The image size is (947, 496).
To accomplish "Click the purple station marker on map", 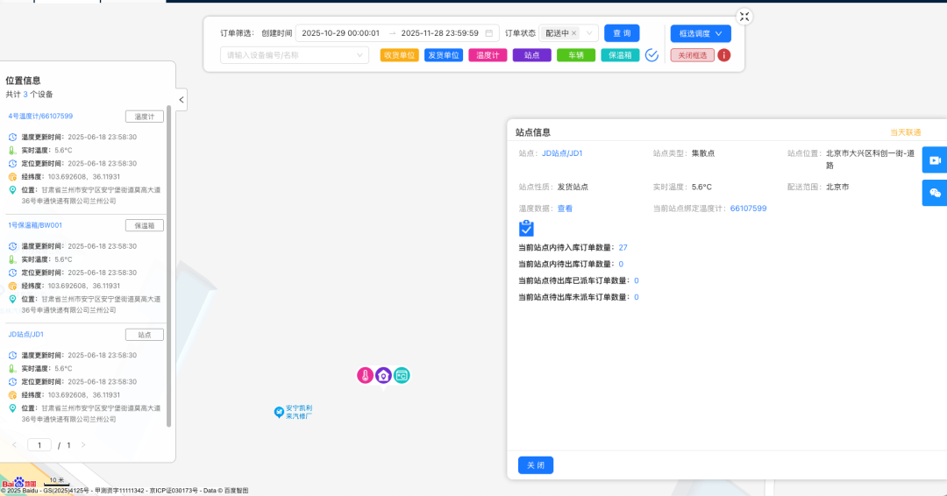I will click(383, 375).
